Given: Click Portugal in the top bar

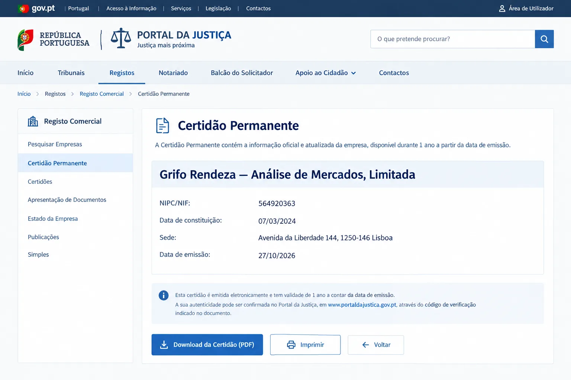Looking at the screenshot, I should pyautogui.click(x=78, y=8).
